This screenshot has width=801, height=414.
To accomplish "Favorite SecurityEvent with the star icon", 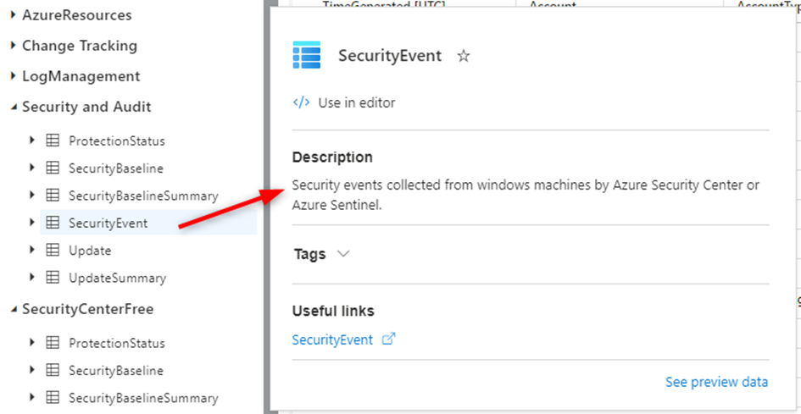I will coord(464,56).
